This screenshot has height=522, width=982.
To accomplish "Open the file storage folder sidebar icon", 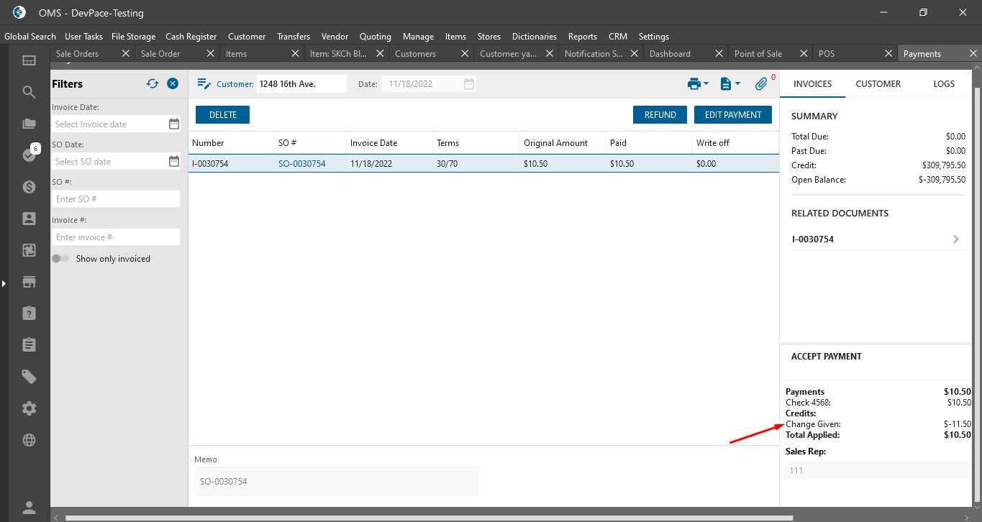I will (x=29, y=124).
